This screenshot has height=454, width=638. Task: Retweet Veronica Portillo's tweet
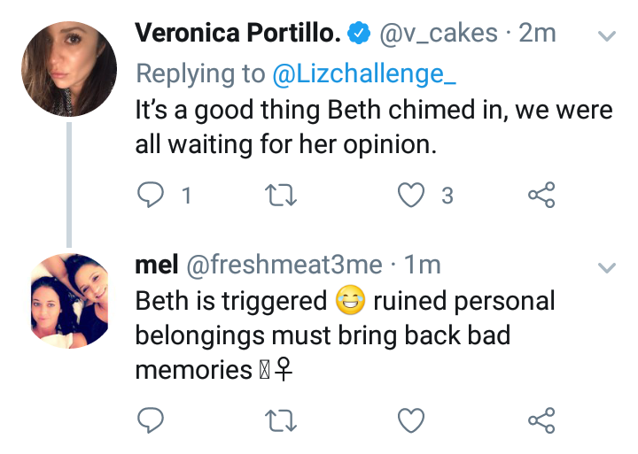coord(281,195)
